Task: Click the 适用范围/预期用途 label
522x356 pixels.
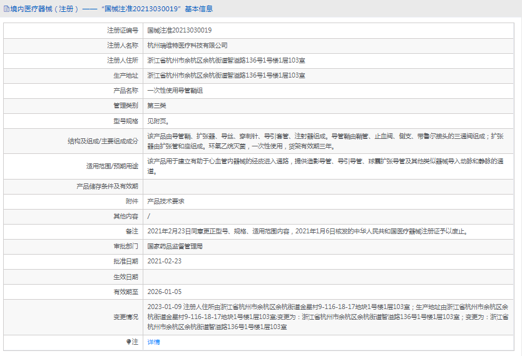Action: click(112, 166)
